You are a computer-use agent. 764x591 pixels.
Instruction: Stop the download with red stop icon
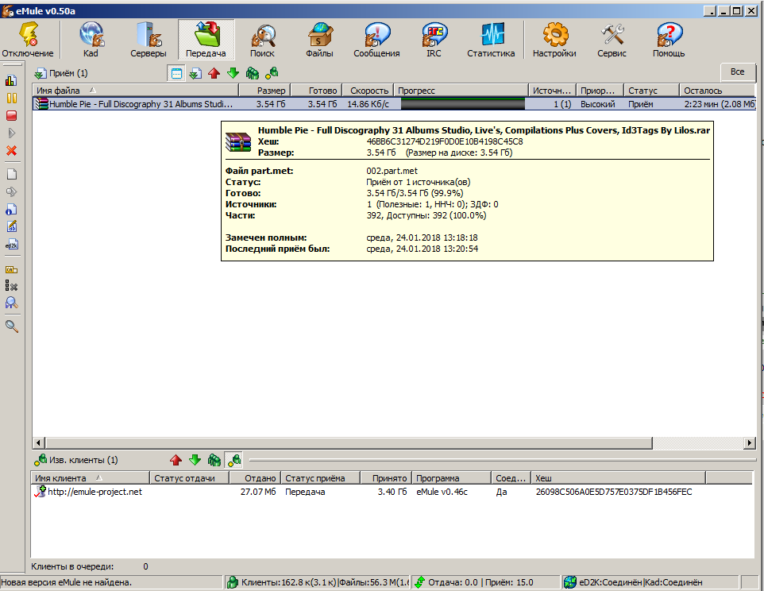[11, 115]
